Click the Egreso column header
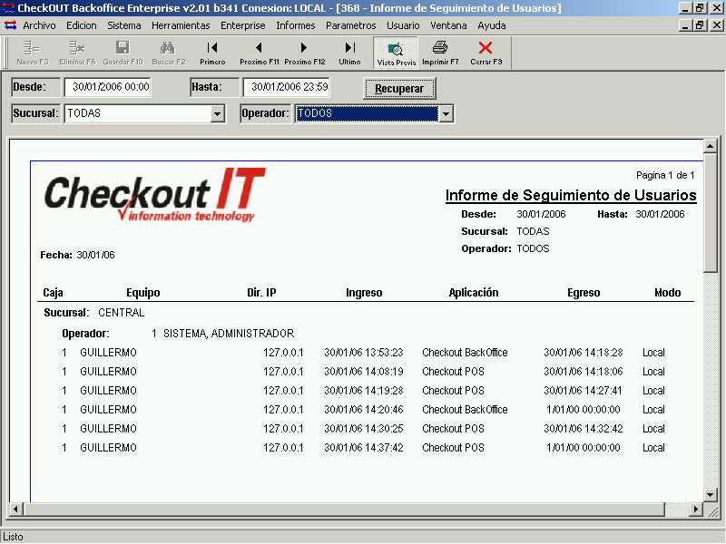This screenshot has height=544, width=726. [584, 292]
